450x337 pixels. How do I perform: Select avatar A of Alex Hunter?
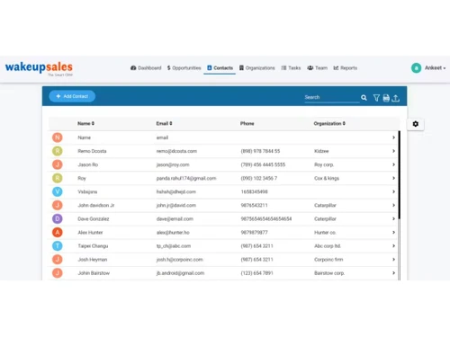[x=58, y=232]
